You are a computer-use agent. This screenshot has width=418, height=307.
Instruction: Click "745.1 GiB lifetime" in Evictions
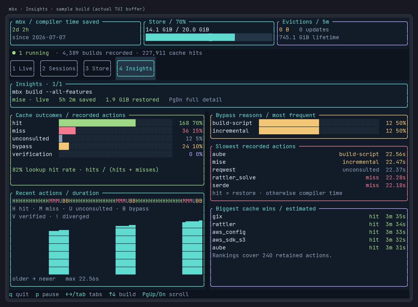tap(309, 37)
